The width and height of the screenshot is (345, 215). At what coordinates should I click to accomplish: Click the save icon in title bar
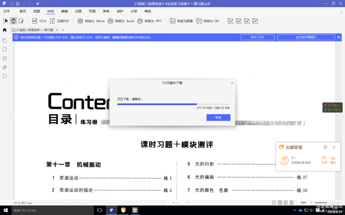point(12,3)
